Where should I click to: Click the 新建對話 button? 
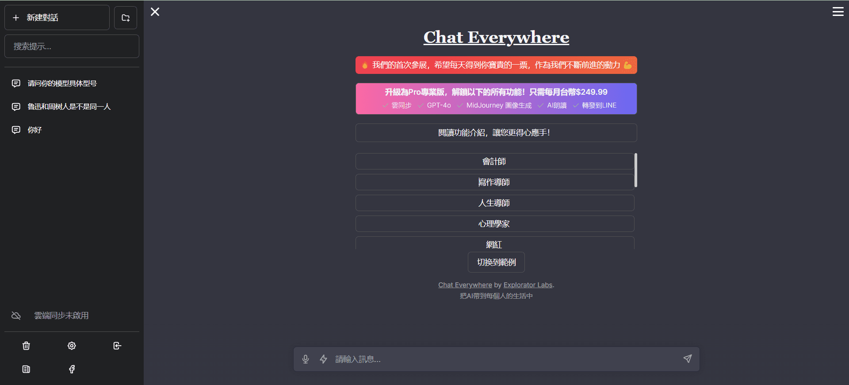click(57, 18)
